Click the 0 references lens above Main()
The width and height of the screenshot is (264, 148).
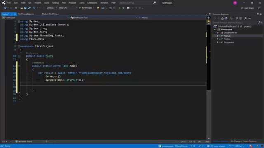click(x=38, y=63)
